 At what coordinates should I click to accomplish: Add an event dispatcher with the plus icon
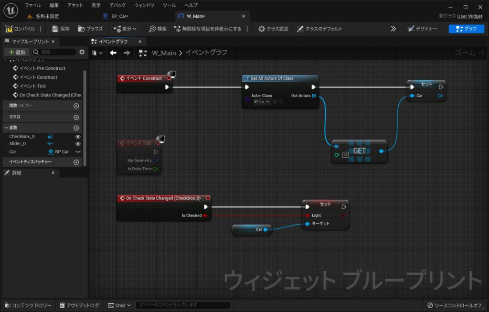76,162
